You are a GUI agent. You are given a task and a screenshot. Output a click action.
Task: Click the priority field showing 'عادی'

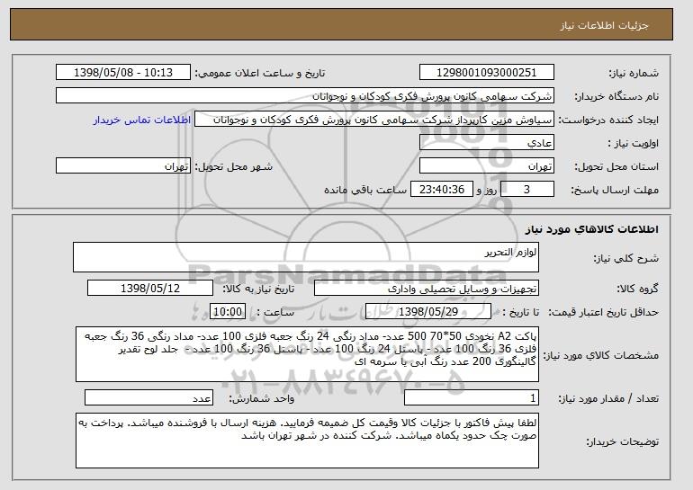point(487,143)
